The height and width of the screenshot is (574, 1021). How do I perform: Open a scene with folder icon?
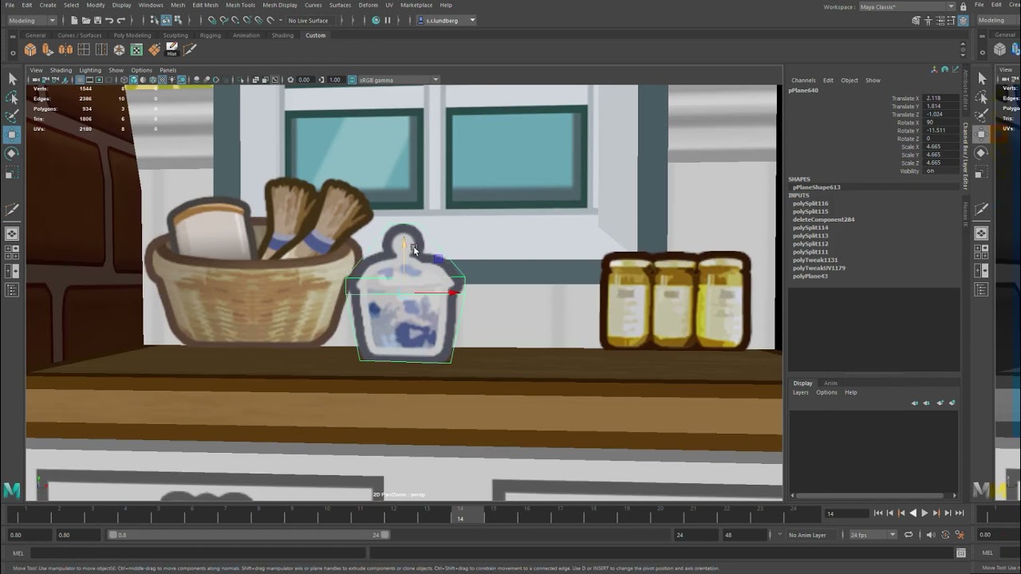pyautogui.click(x=85, y=20)
